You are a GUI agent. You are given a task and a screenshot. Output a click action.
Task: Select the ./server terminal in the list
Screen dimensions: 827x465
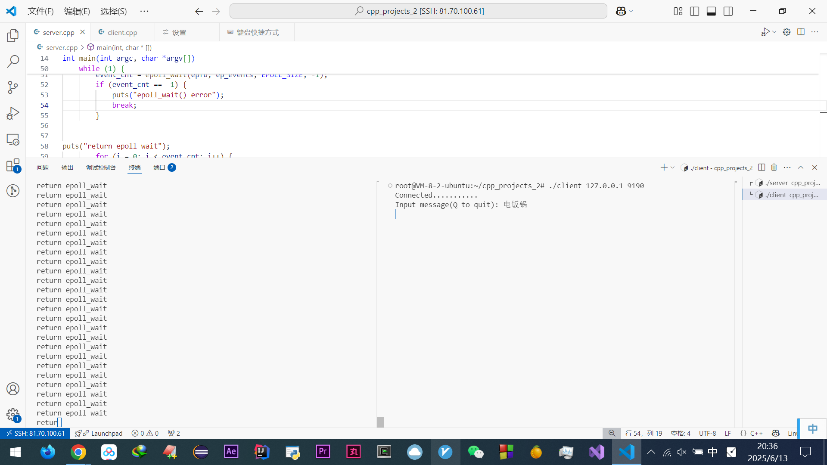788,183
